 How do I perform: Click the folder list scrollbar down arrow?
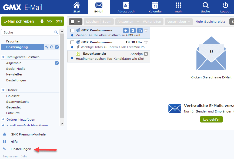click(62, 124)
